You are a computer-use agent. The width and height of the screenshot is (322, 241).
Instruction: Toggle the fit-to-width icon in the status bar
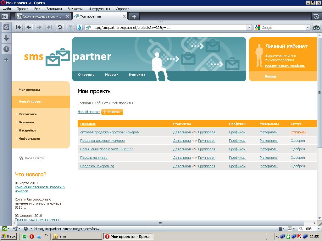pyautogui.click(x=280, y=228)
